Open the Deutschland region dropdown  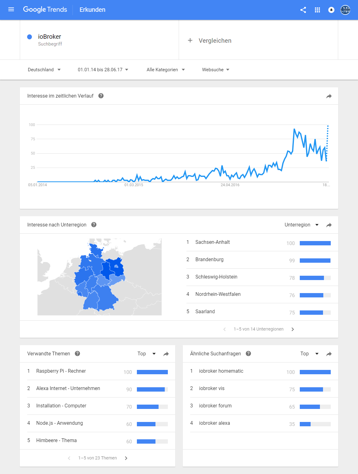[x=44, y=70]
